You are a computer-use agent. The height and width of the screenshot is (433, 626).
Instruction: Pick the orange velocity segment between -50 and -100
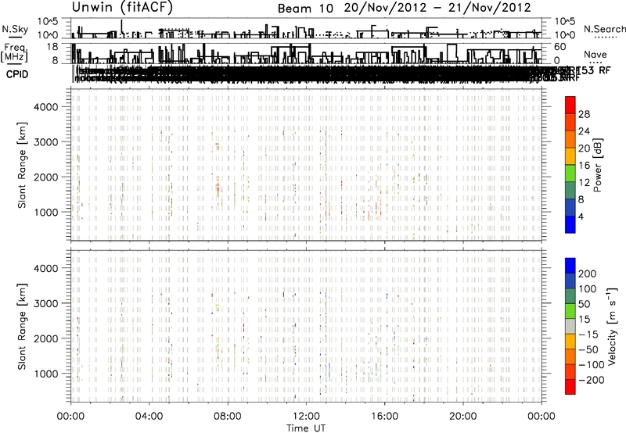coord(570,357)
